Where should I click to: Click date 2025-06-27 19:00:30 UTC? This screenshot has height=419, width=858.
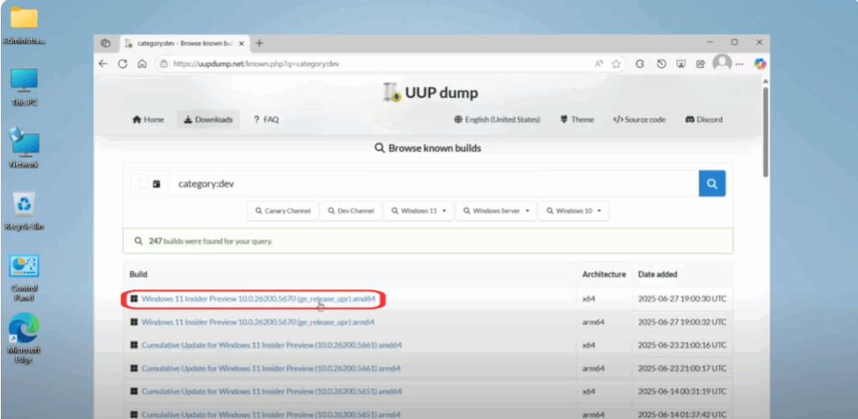click(682, 298)
